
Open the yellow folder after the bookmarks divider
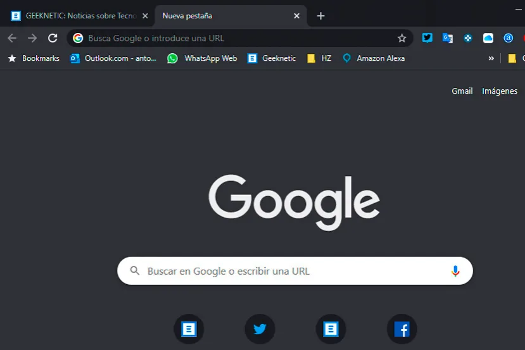pos(512,58)
